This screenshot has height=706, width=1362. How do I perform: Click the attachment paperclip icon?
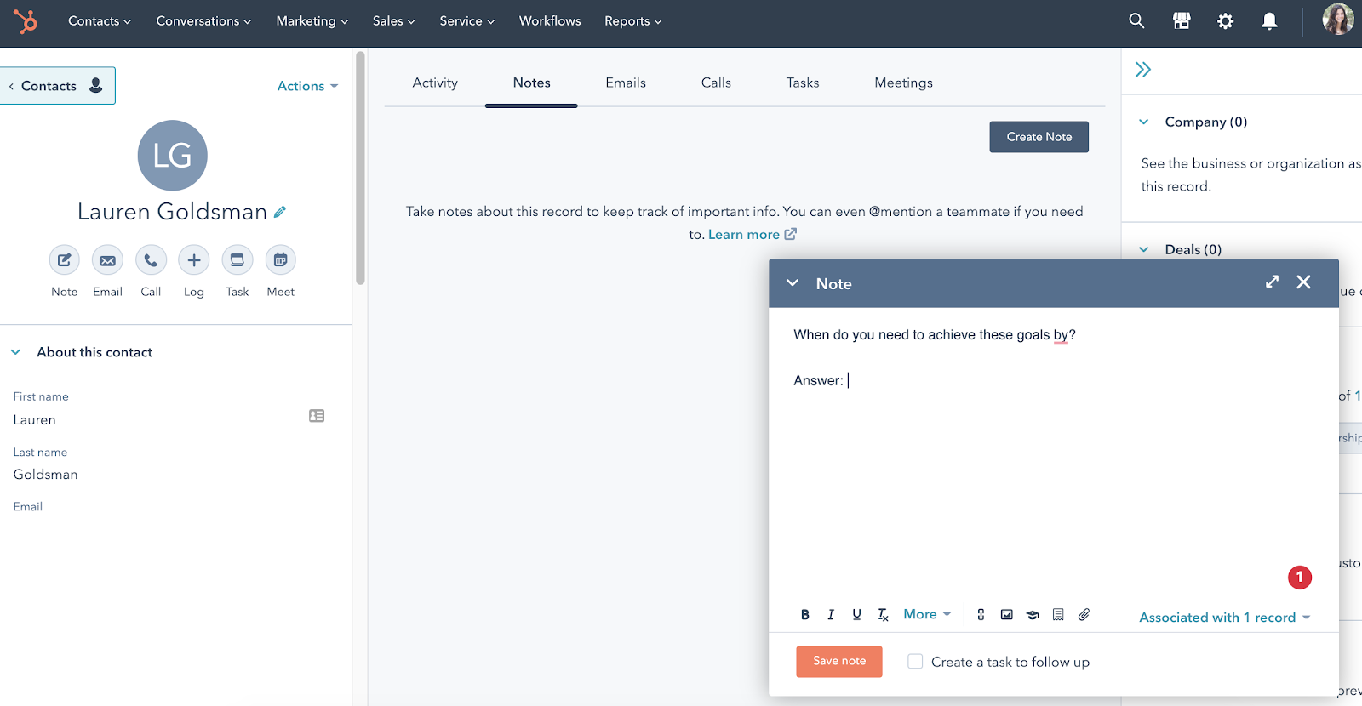click(x=1084, y=615)
